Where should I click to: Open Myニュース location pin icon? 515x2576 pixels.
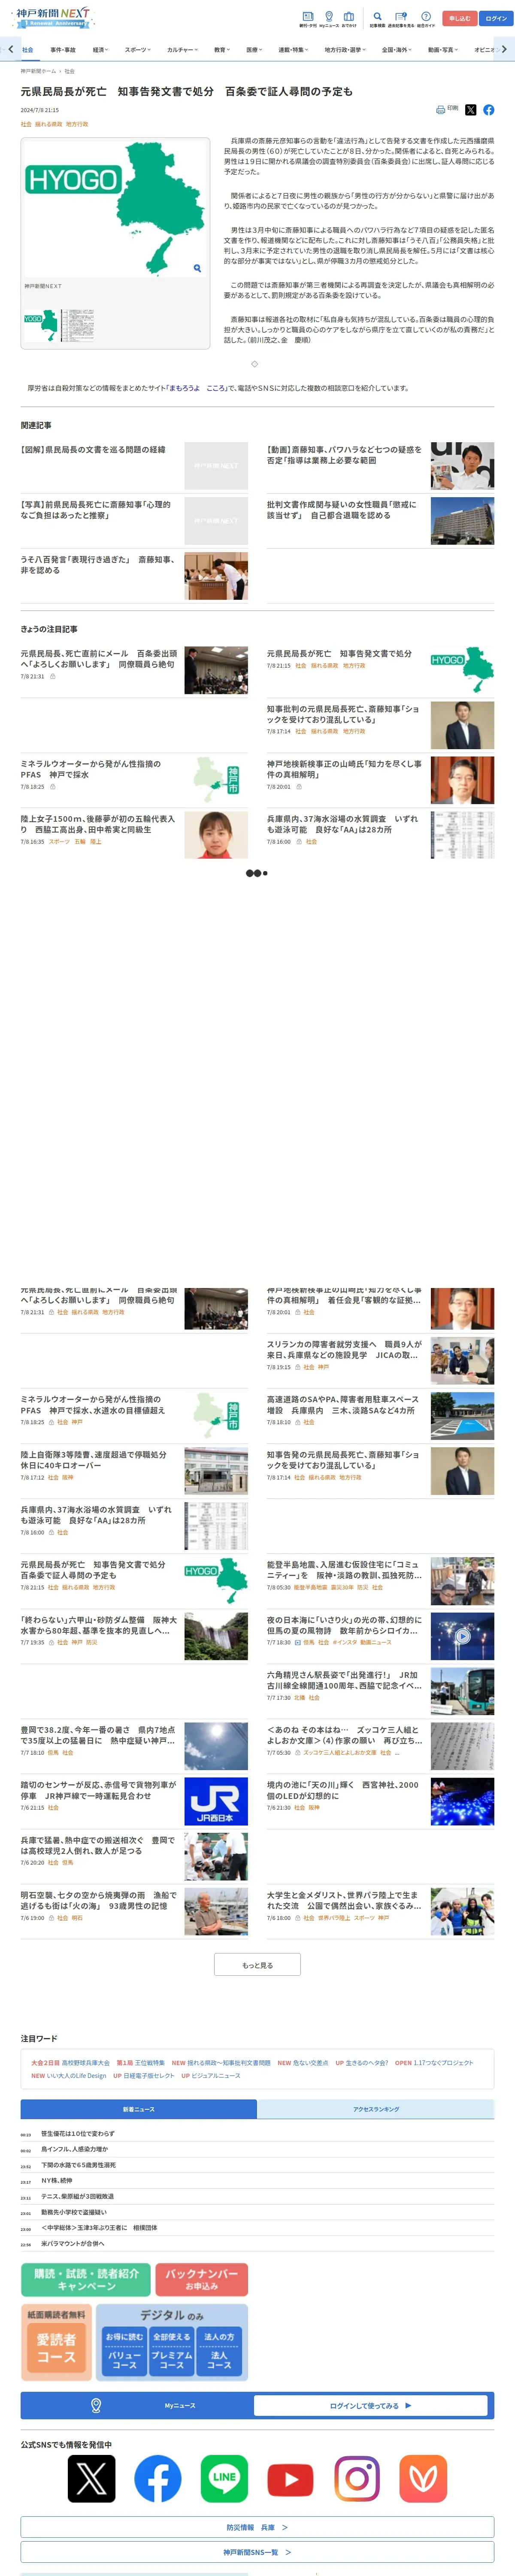click(329, 18)
